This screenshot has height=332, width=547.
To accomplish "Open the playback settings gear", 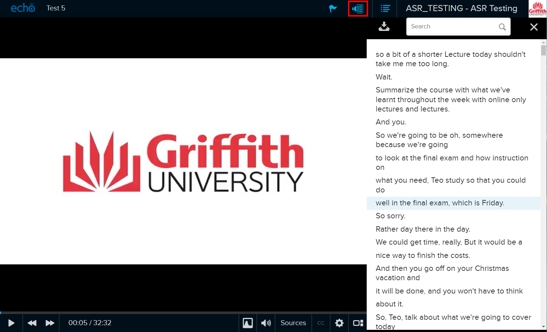I will pos(339,323).
